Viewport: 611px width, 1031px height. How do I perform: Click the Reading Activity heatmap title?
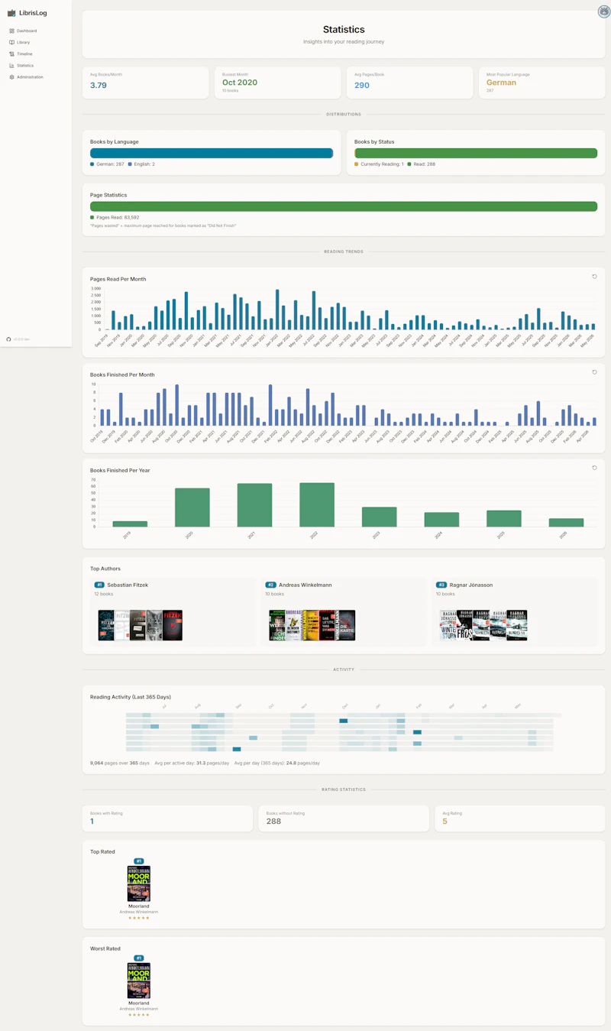click(131, 697)
